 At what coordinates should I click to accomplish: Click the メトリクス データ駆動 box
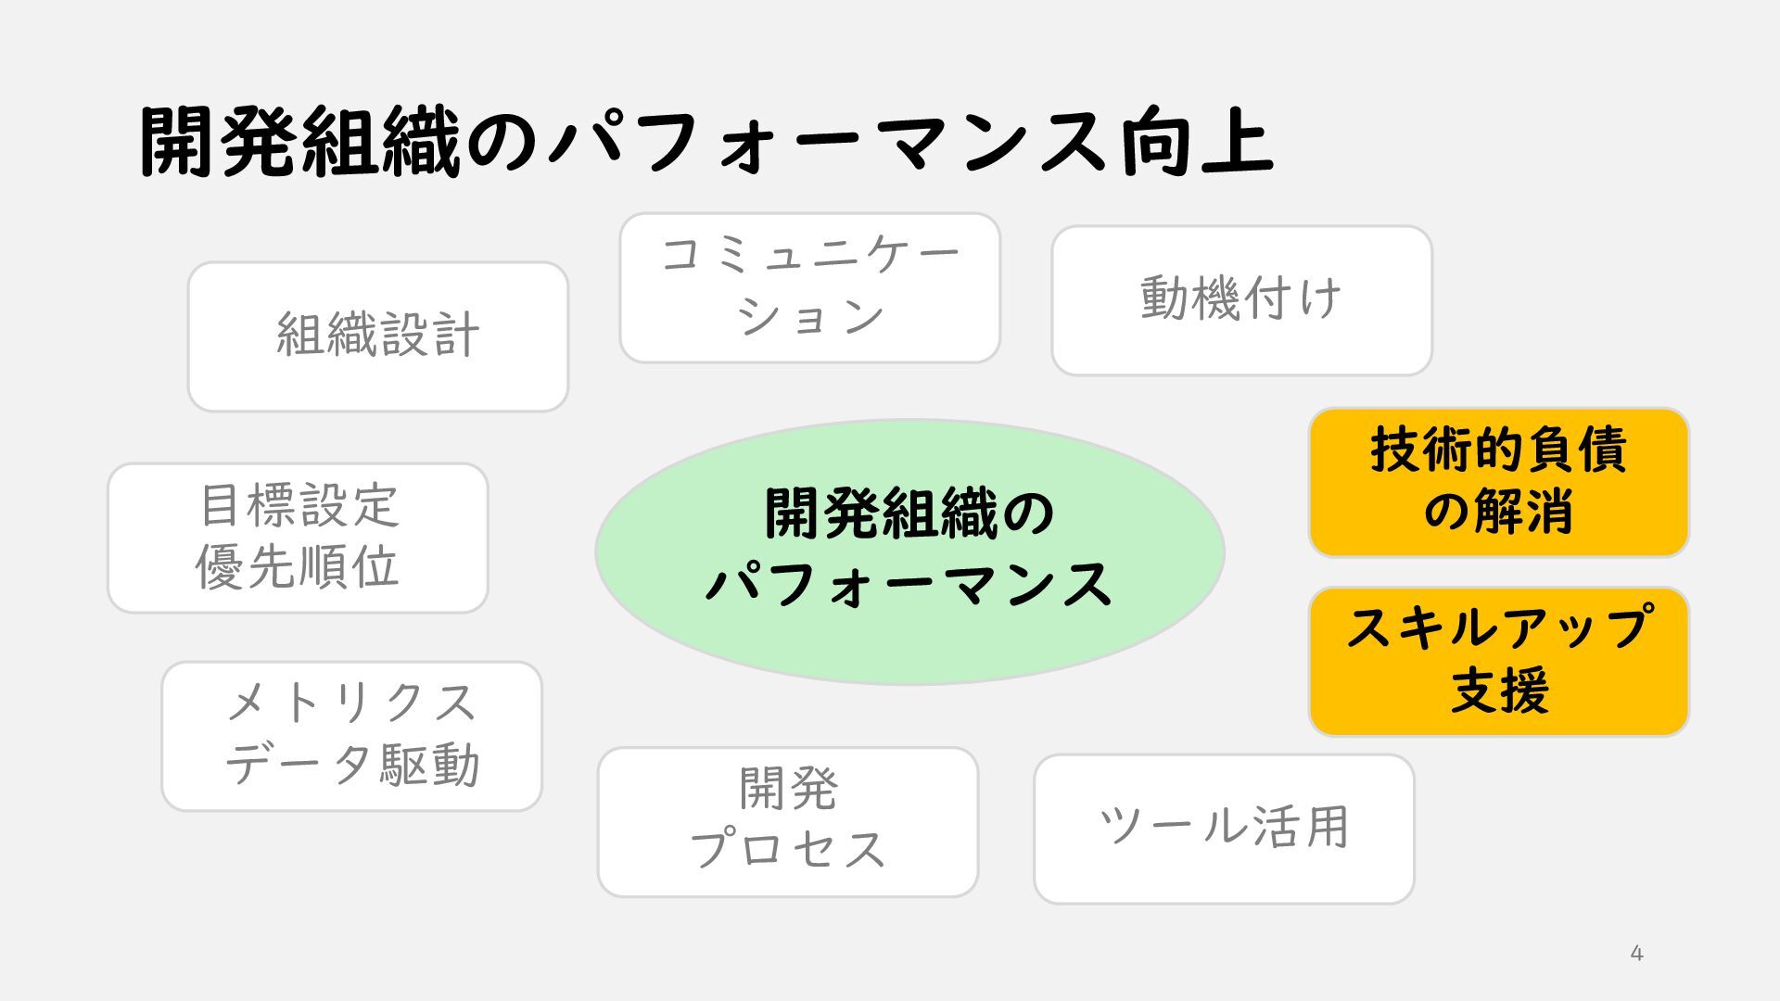352,736
